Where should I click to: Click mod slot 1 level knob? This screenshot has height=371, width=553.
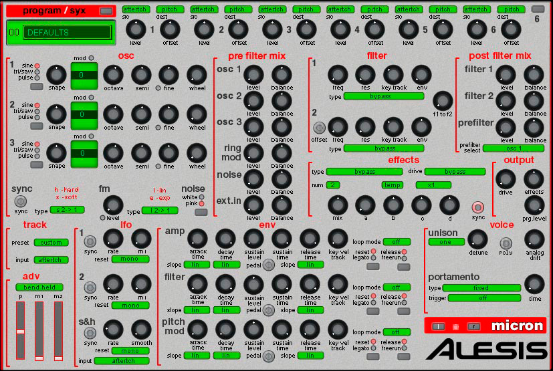tap(136, 29)
